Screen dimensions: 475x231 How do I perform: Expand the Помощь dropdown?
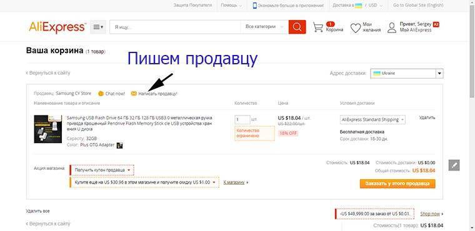231,6
